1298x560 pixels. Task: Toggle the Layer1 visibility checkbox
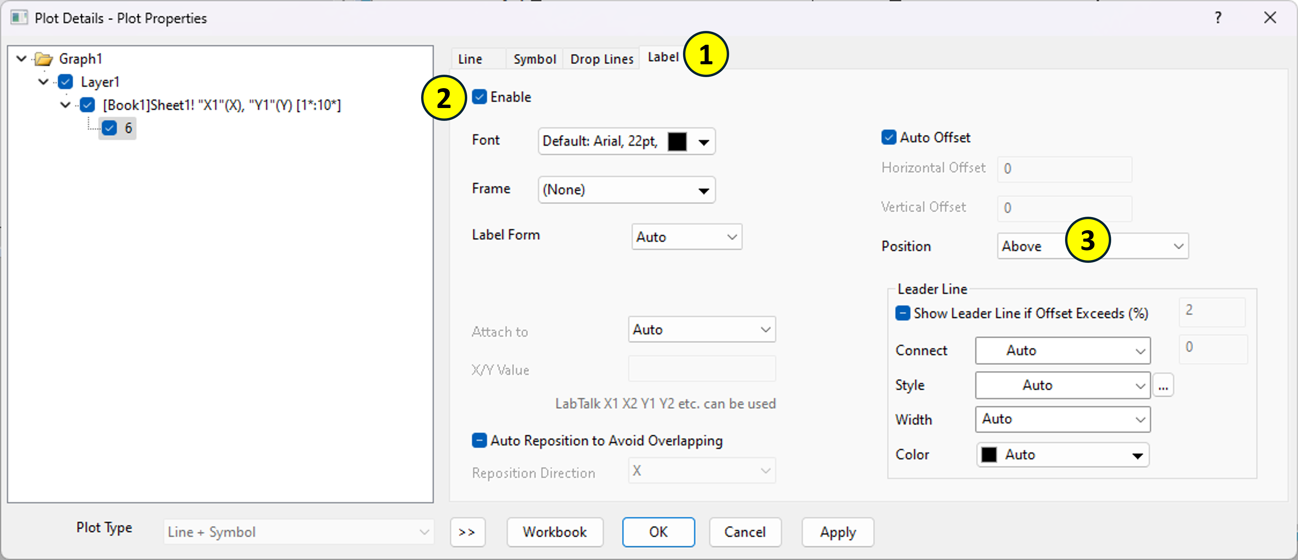coord(66,81)
